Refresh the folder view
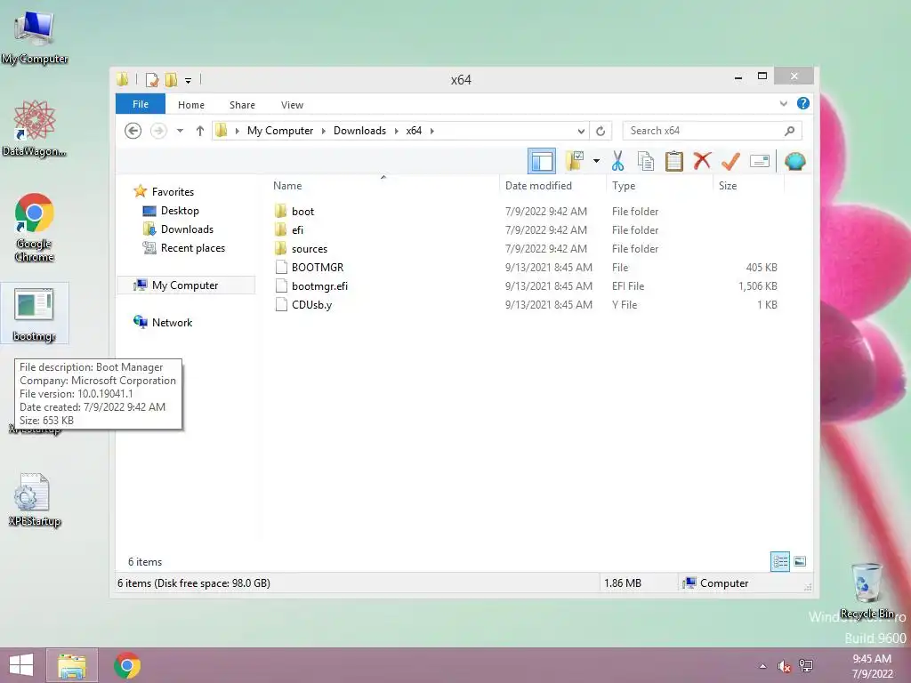Viewport: 911px width, 683px height. (x=601, y=131)
